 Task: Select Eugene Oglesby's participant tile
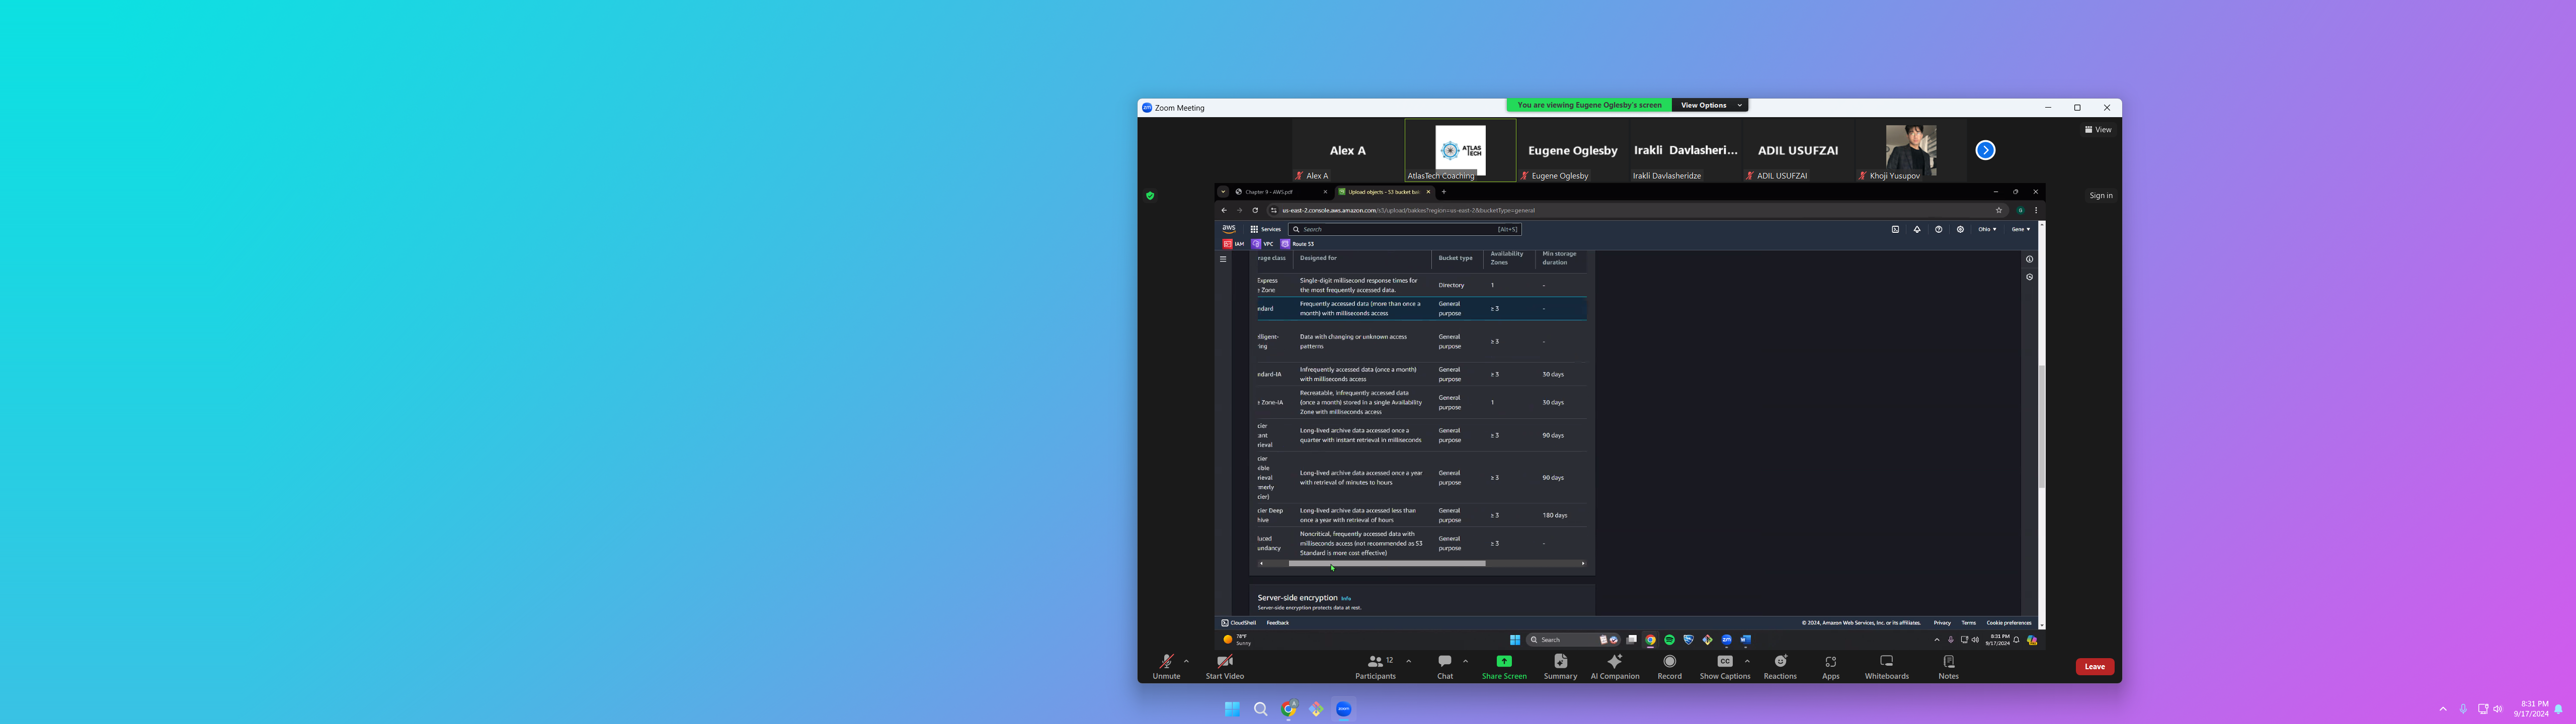click(1572, 151)
